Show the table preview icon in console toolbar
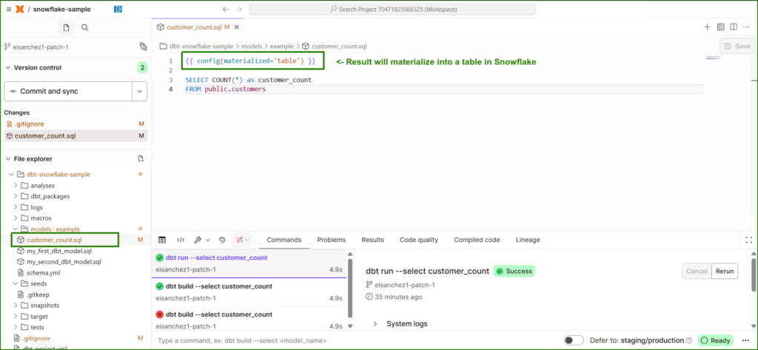Image resolution: width=758 pixels, height=350 pixels. [162, 240]
